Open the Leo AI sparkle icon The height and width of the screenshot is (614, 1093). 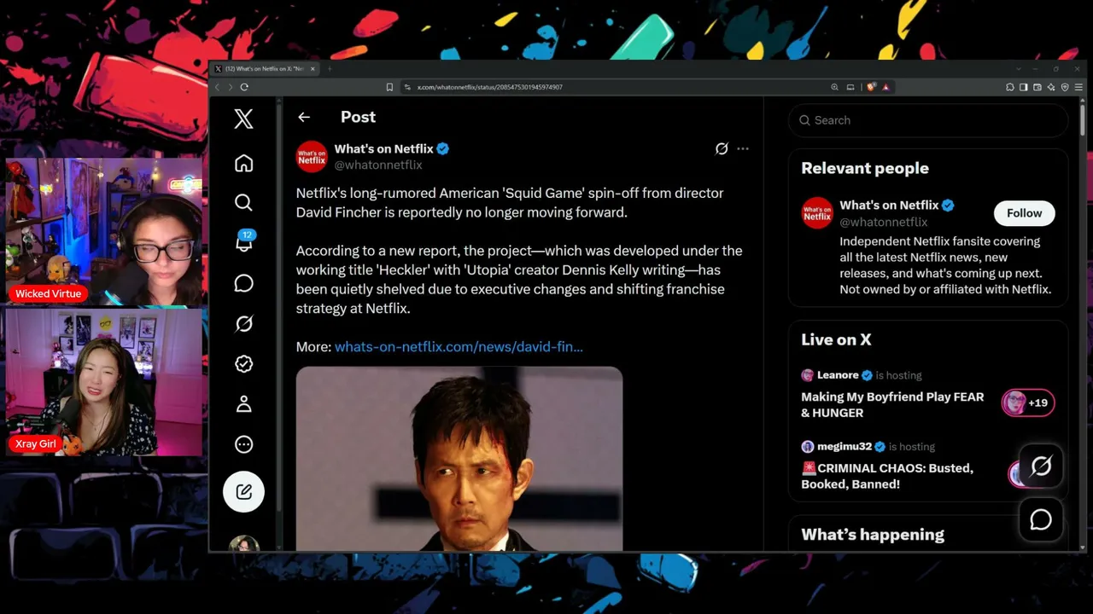[1051, 87]
